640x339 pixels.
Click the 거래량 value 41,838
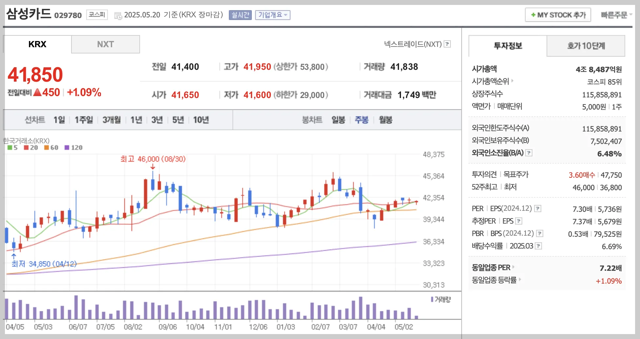(404, 67)
